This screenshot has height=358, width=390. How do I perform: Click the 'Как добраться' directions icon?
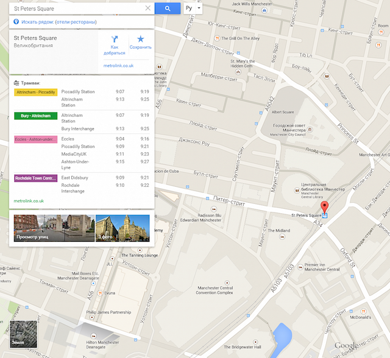pyautogui.click(x=114, y=39)
